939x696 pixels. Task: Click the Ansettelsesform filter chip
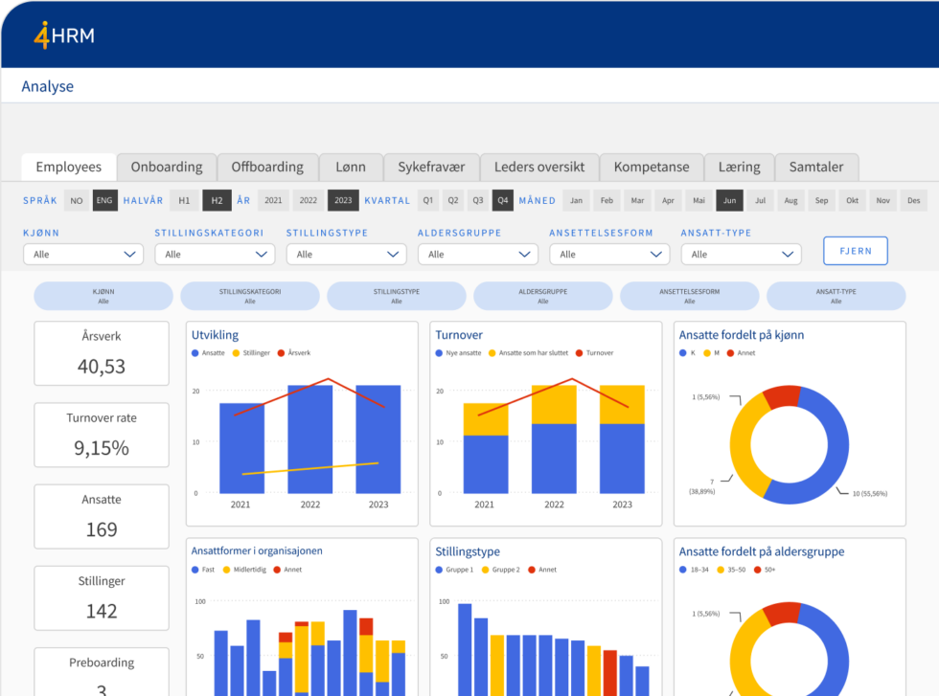tap(689, 296)
